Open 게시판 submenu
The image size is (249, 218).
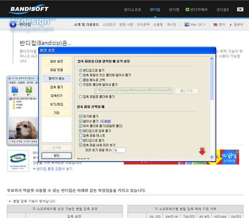171,24
